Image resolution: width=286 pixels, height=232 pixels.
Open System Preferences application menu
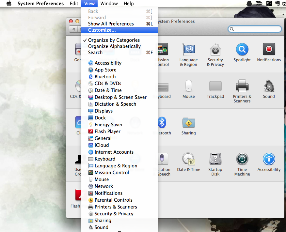click(40, 4)
